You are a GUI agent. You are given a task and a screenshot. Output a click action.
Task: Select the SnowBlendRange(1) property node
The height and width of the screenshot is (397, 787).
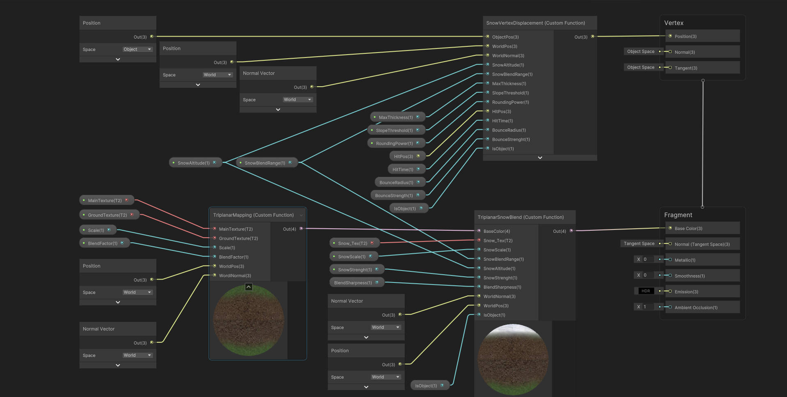(267, 163)
